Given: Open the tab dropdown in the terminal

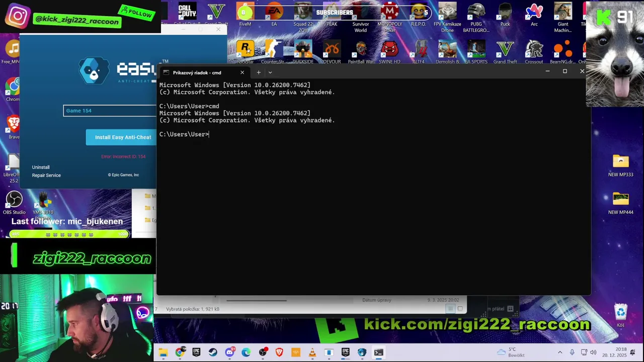Looking at the screenshot, I should (x=270, y=72).
